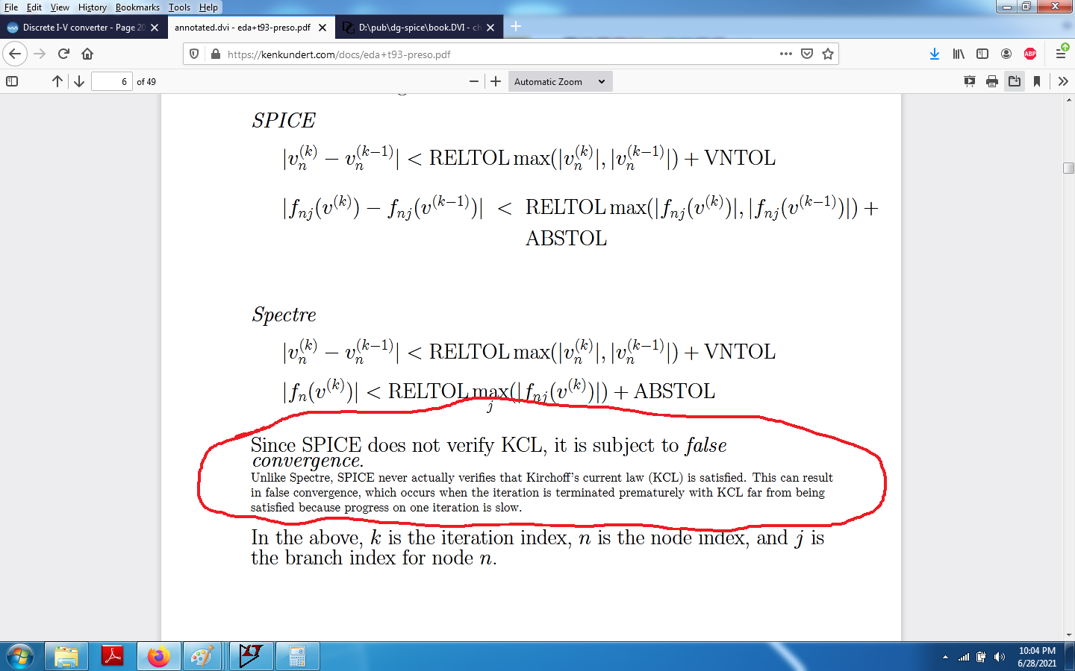Open the Firefox home page
The image size is (1075, 671).
pyautogui.click(x=87, y=54)
